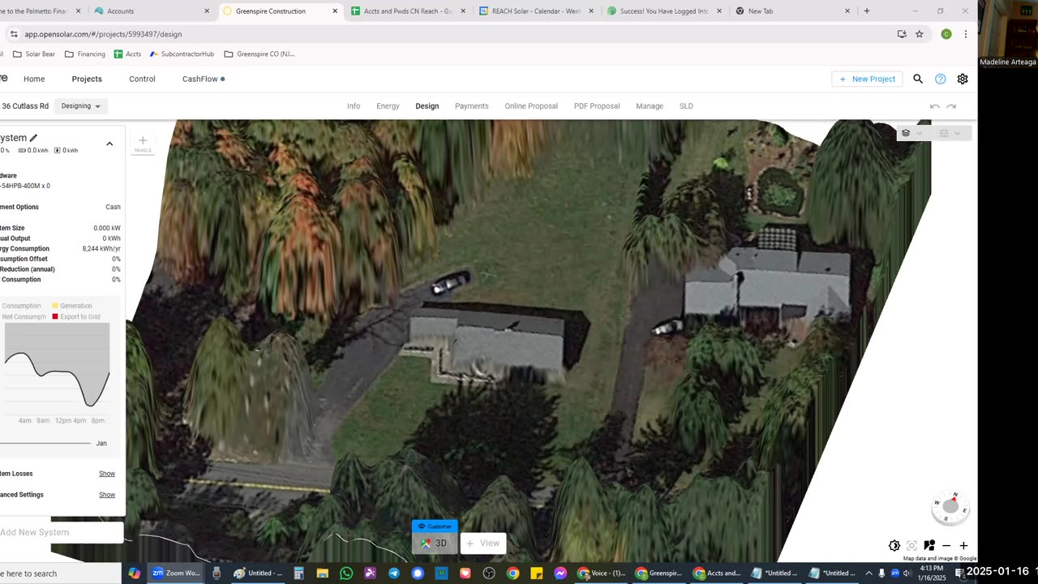
Task: Show hidden system tray icons chevron
Action: (869, 573)
